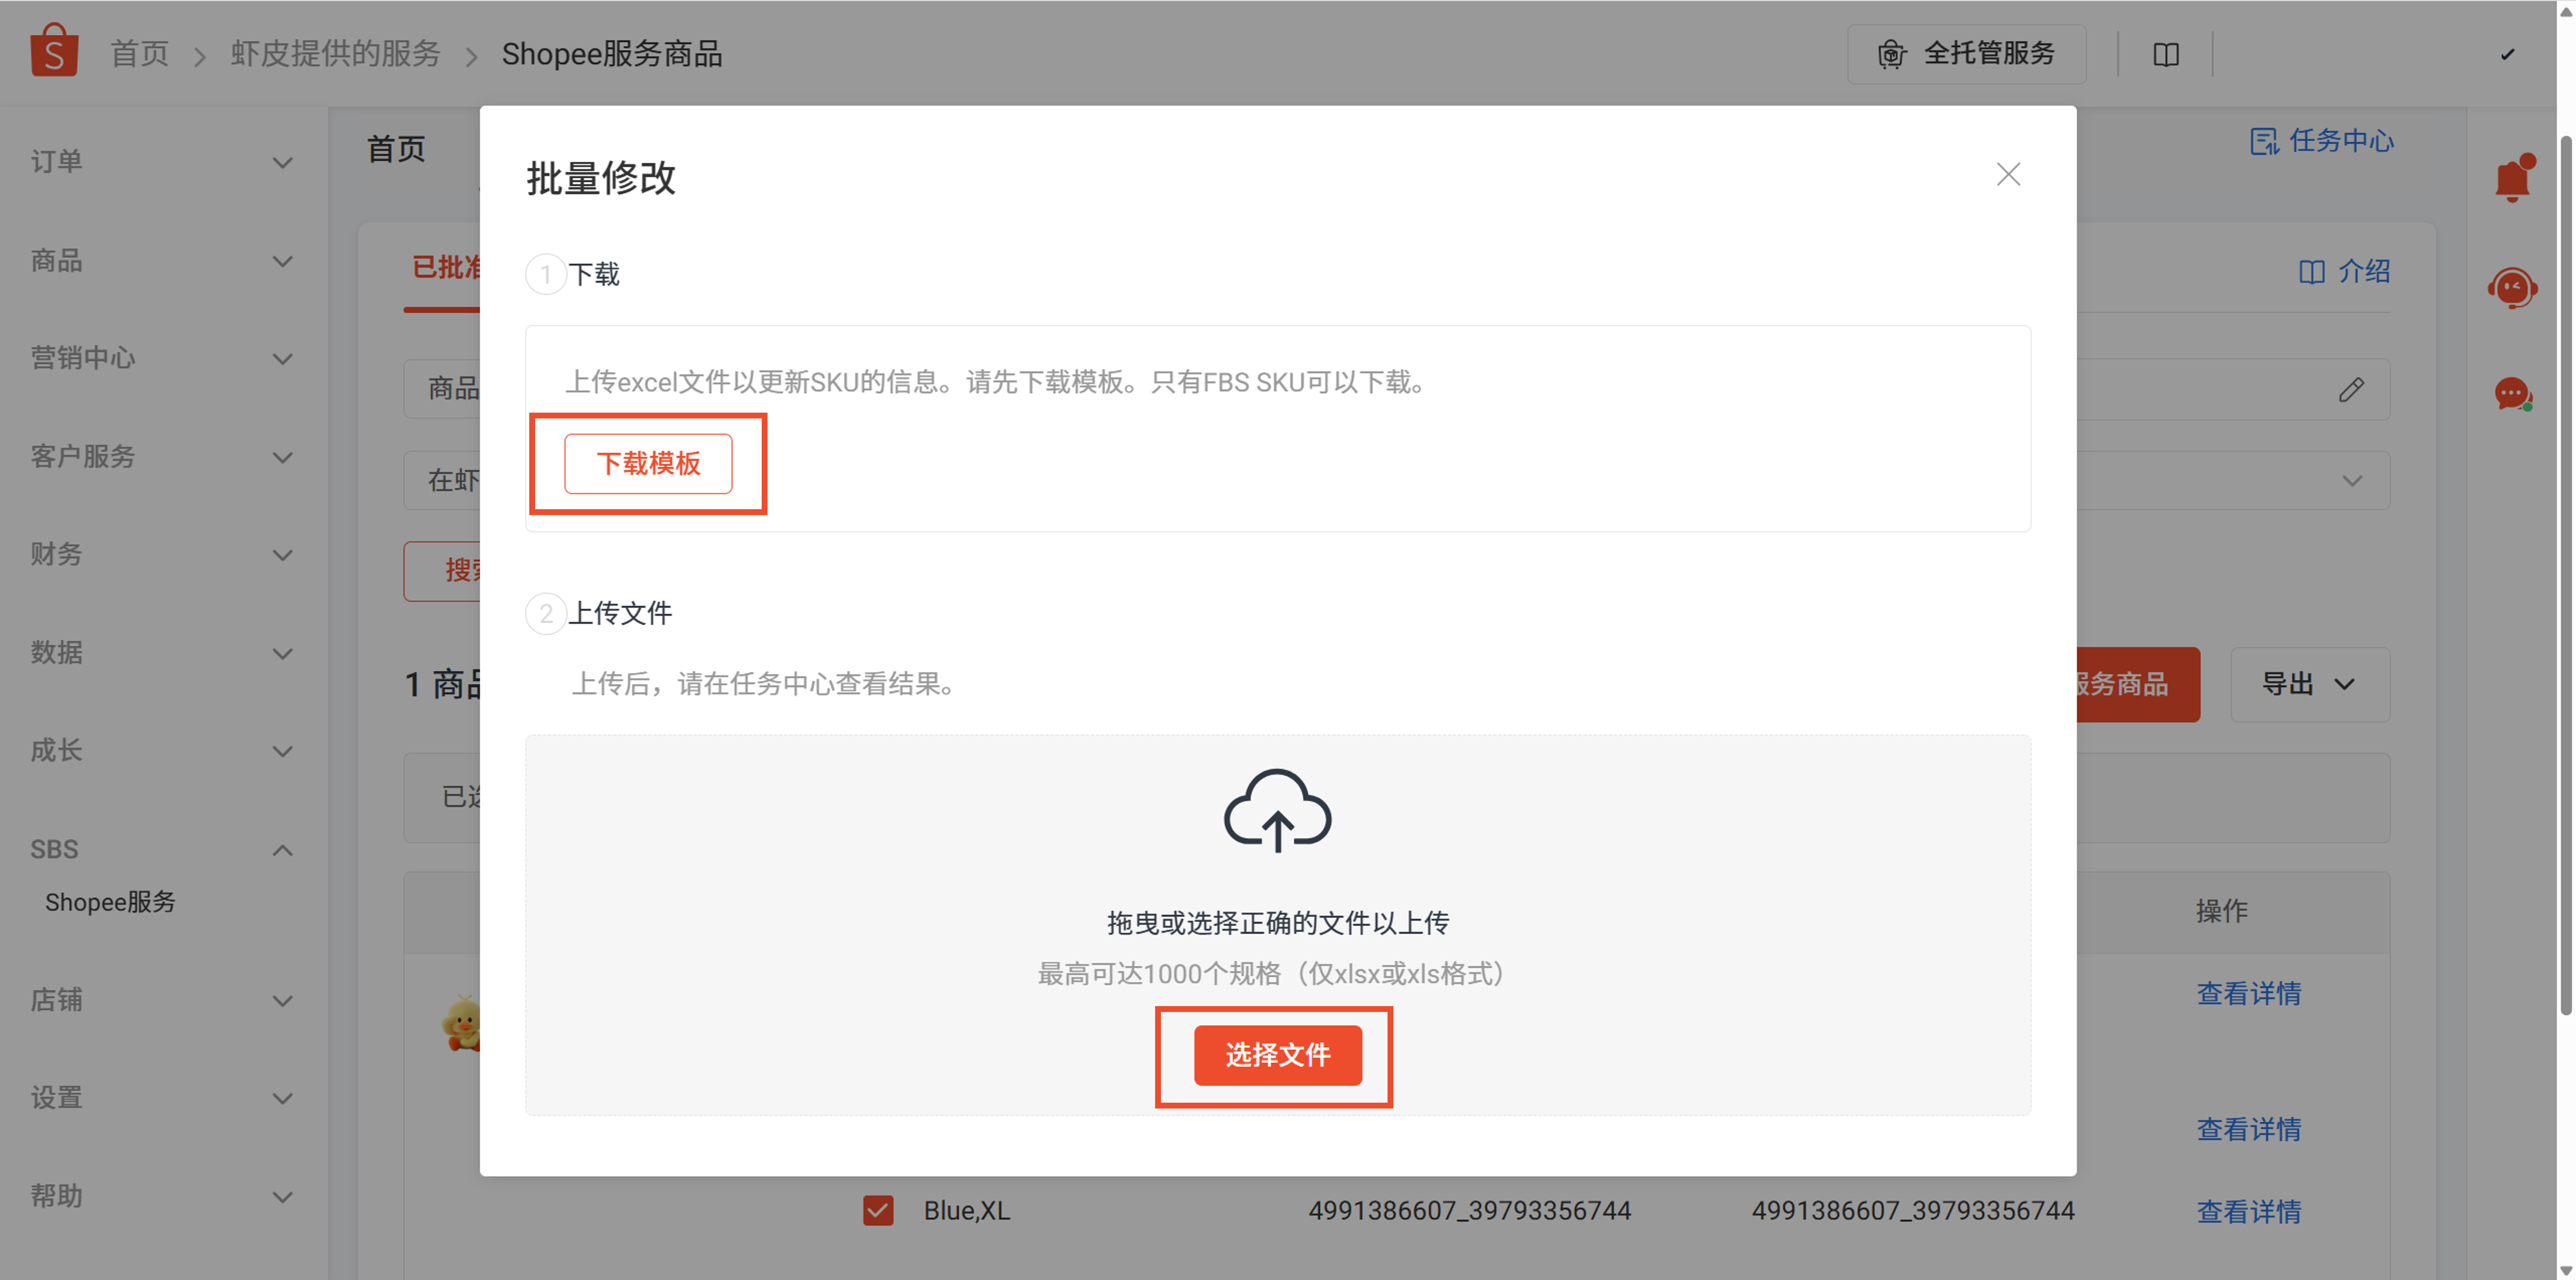Click the 选择文件 button
This screenshot has width=2576, height=1280.
[1277, 1055]
